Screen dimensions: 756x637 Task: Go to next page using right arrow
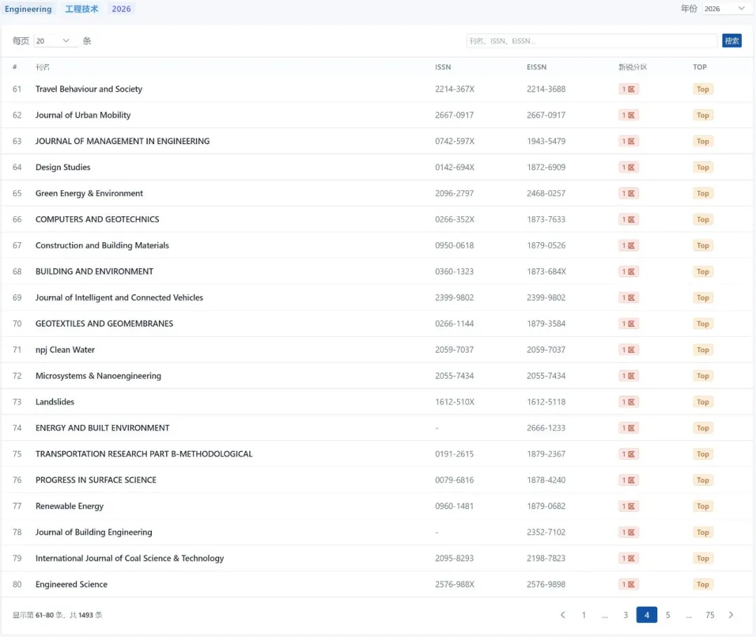pyautogui.click(x=731, y=615)
